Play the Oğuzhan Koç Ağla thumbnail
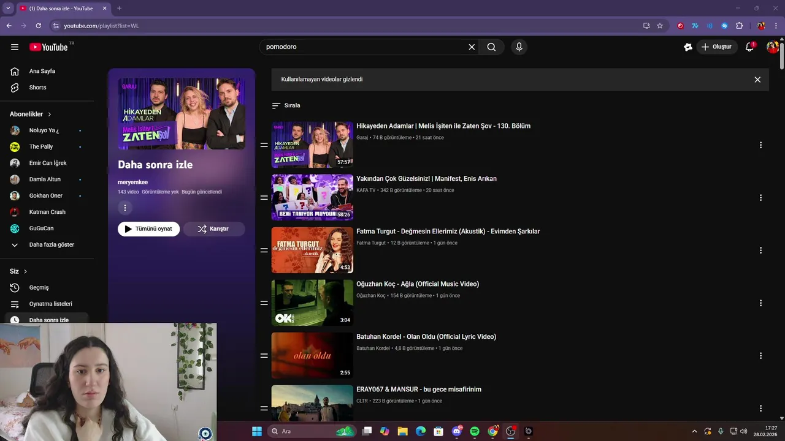Screen dimensions: 785x441 pyautogui.click(x=312, y=303)
